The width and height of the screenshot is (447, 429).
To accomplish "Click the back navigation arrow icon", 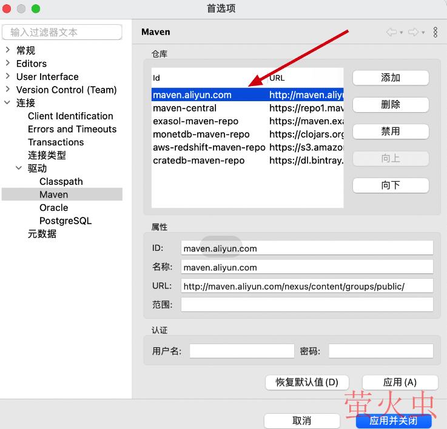I will click(x=391, y=32).
